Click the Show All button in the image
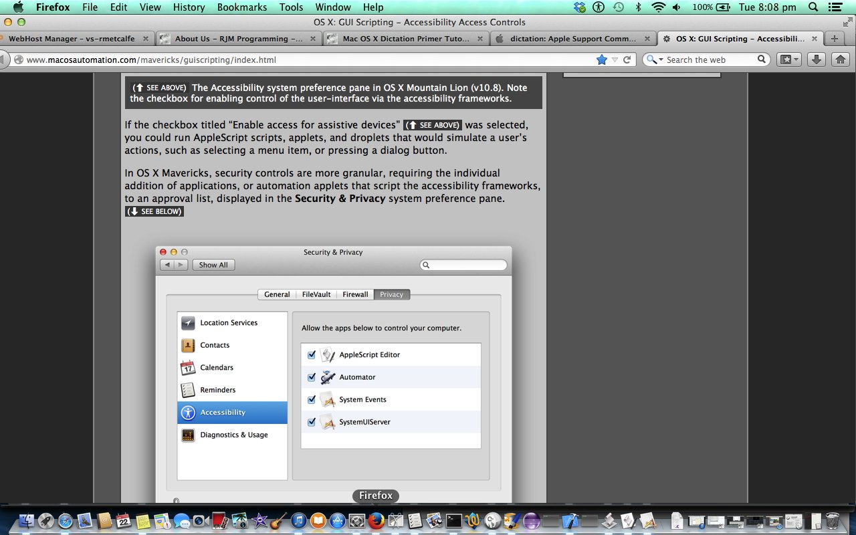The height and width of the screenshot is (535, 856). tap(214, 265)
